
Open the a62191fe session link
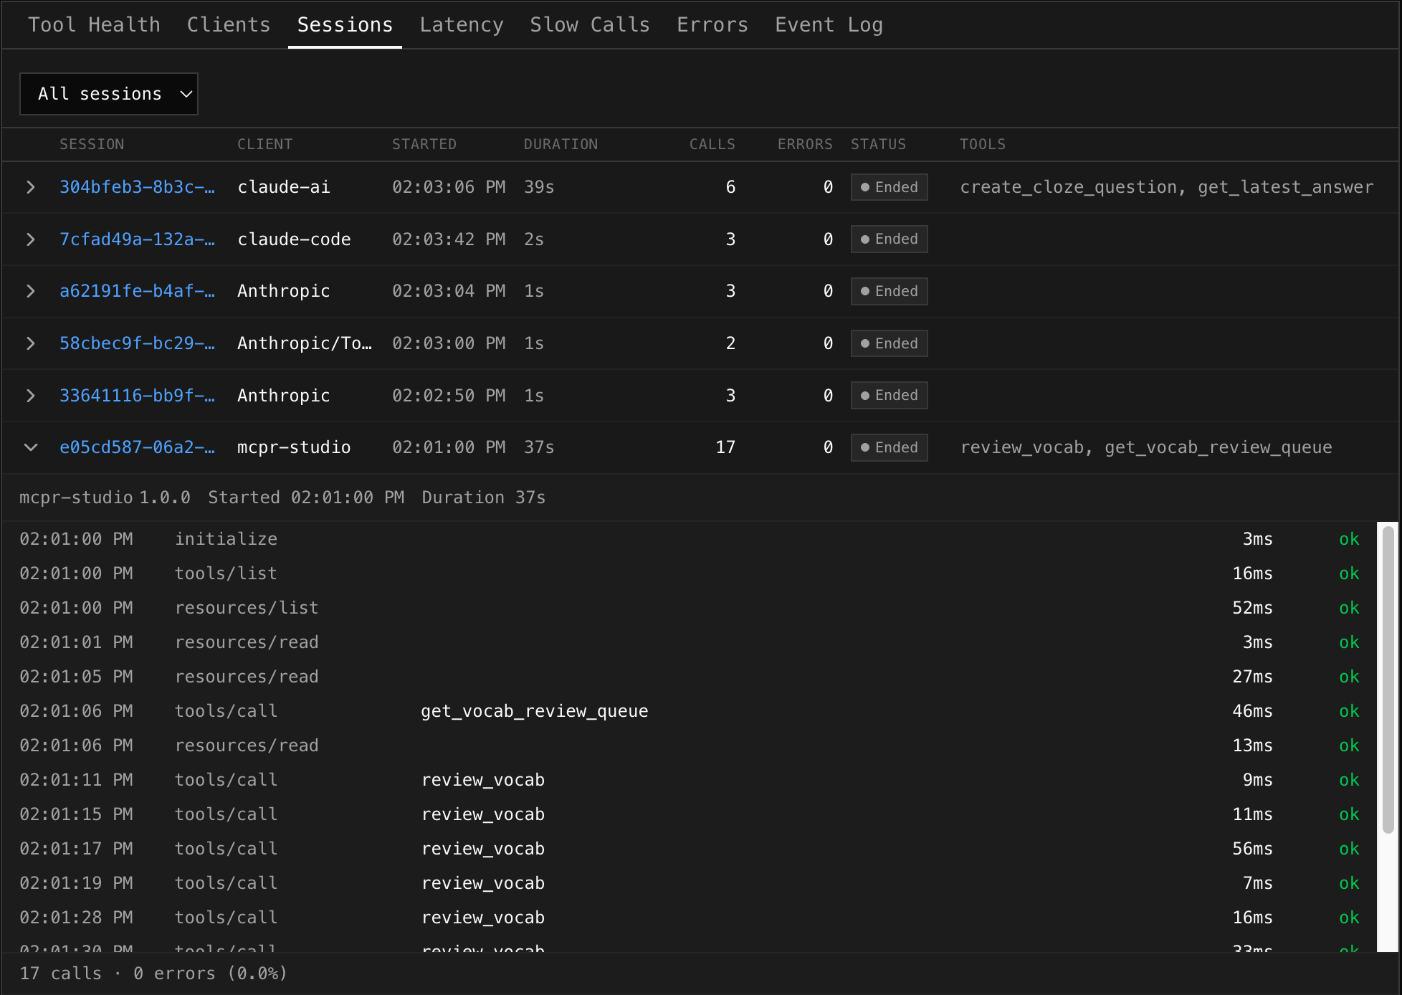[x=136, y=291]
